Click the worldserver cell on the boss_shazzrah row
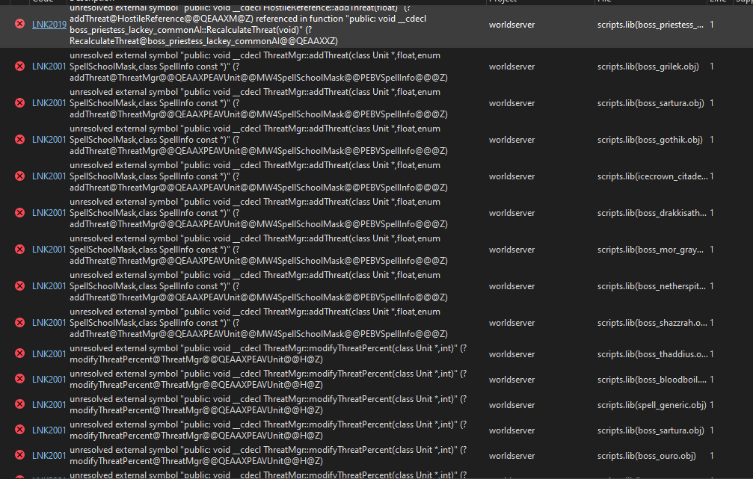This screenshot has height=479, width=753. [511, 323]
